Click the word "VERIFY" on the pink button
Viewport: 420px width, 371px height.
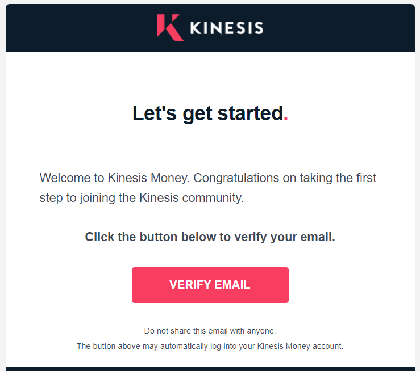(x=190, y=285)
